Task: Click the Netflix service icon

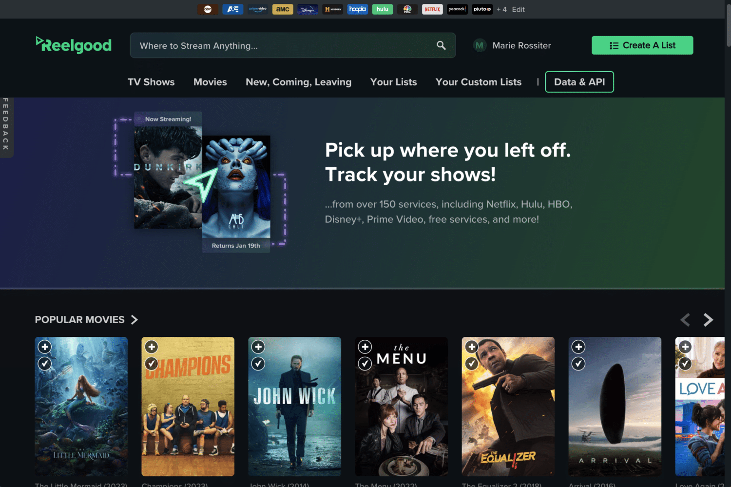Action: tap(432, 9)
